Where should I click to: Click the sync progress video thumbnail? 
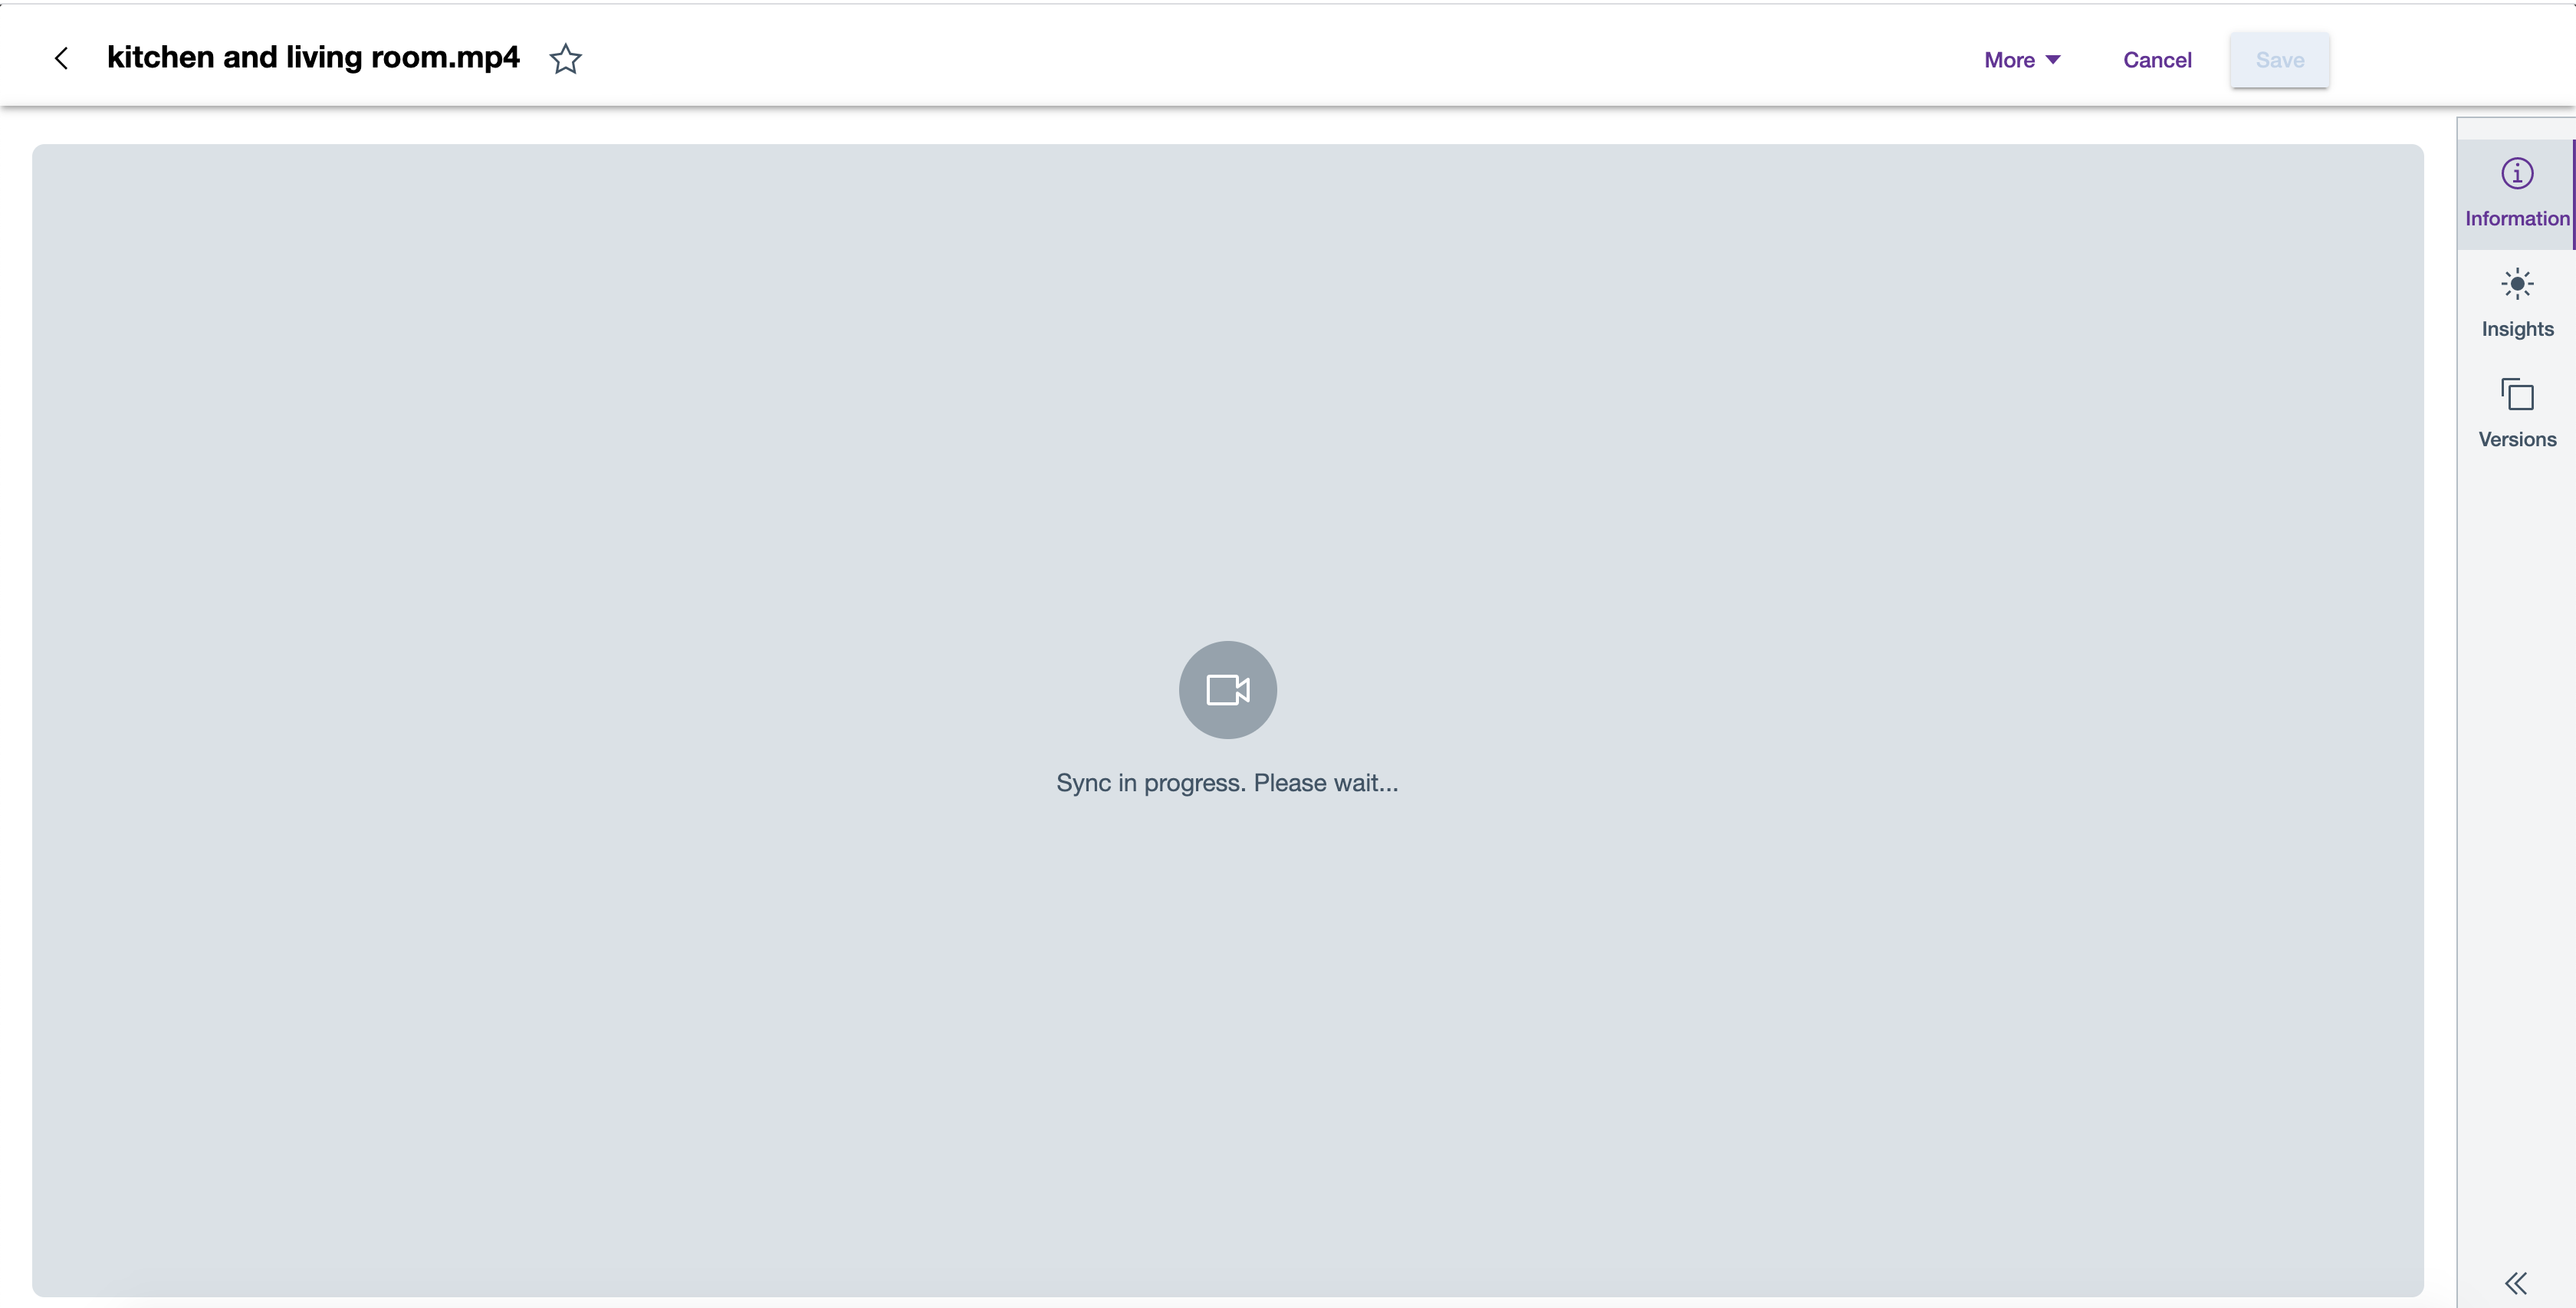coord(1229,689)
